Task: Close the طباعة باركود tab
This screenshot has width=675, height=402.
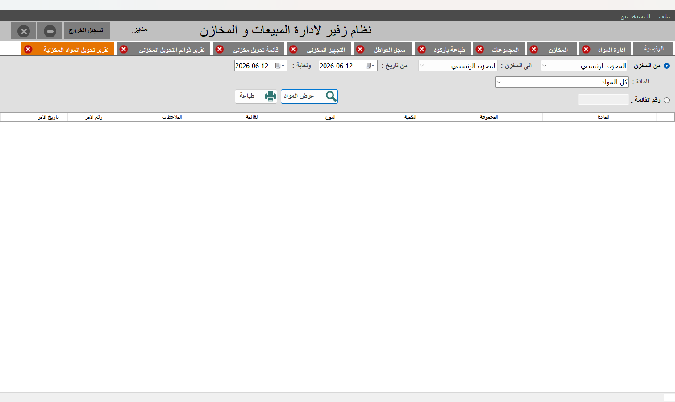Action: (422, 49)
